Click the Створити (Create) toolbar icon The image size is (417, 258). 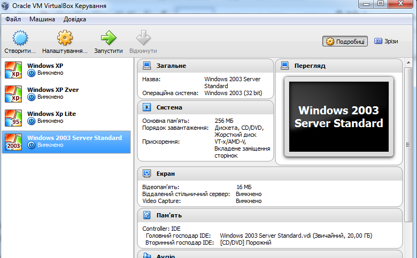[x=20, y=38]
